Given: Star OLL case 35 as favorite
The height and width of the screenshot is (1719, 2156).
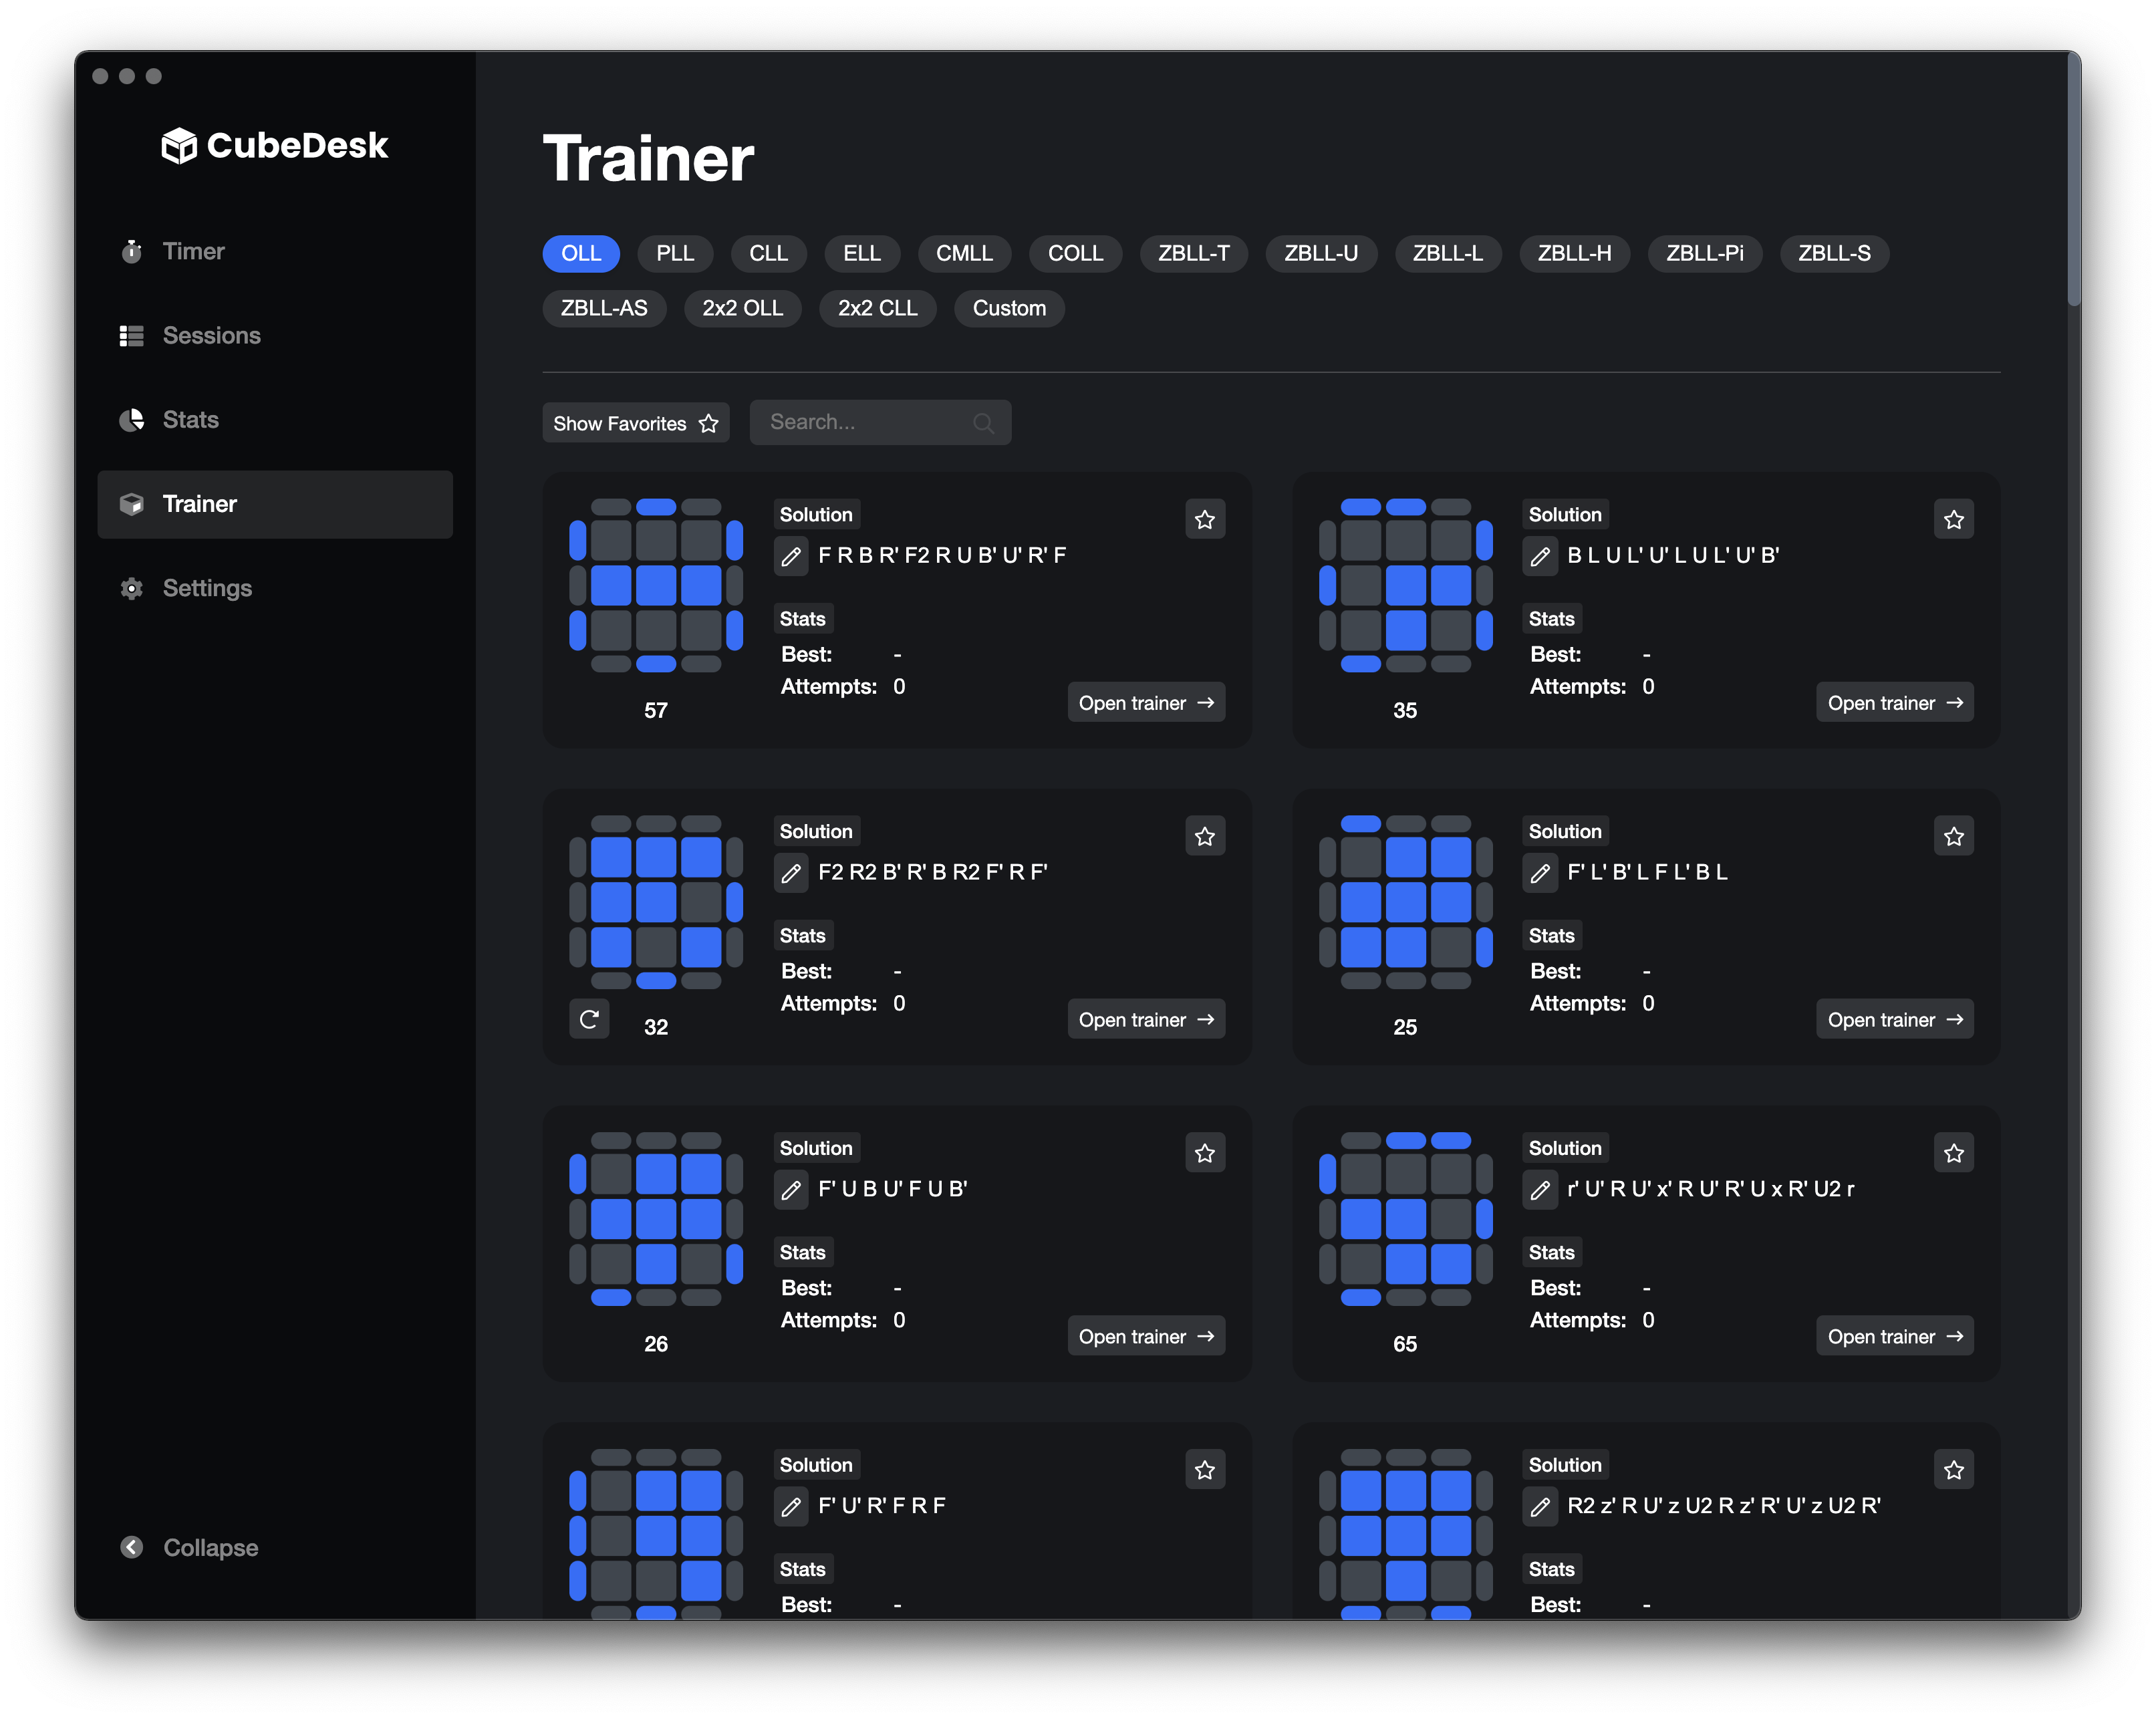Looking at the screenshot, I should (x=1953, y=519).
